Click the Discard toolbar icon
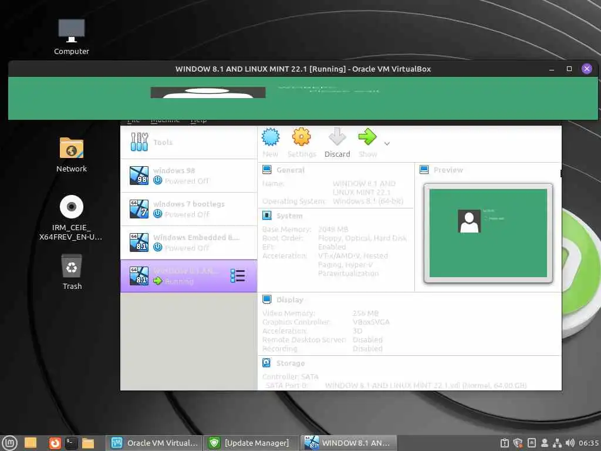The width and height of the screenshot is (601, 451). tap(337, 137)
